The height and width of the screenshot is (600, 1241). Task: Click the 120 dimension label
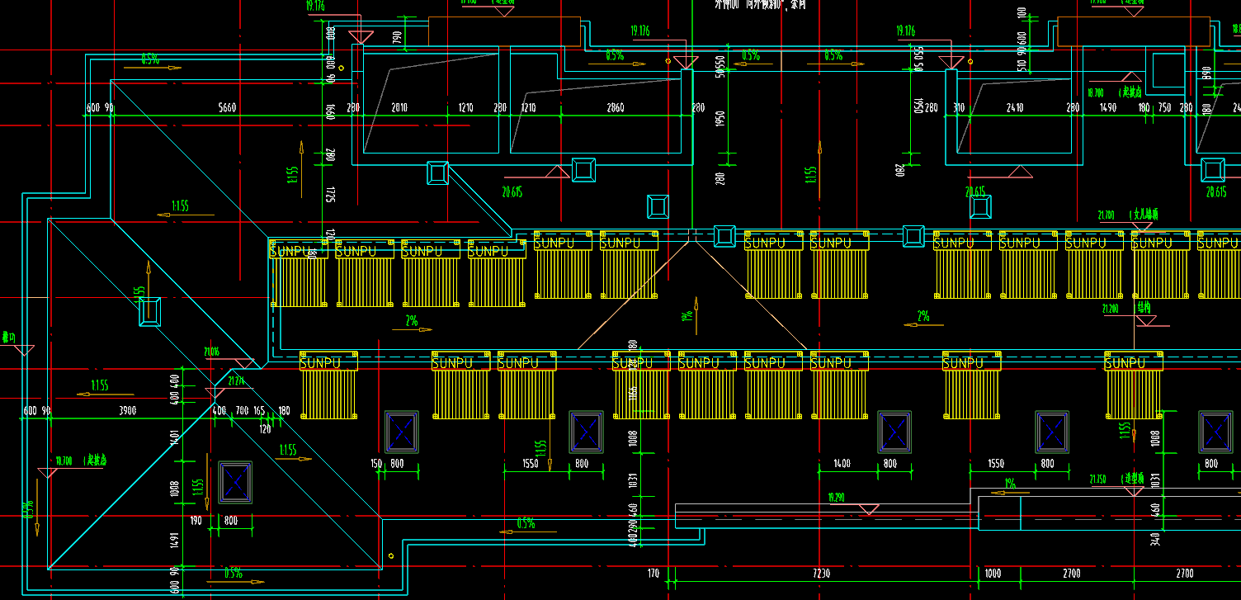pos(265,429)
